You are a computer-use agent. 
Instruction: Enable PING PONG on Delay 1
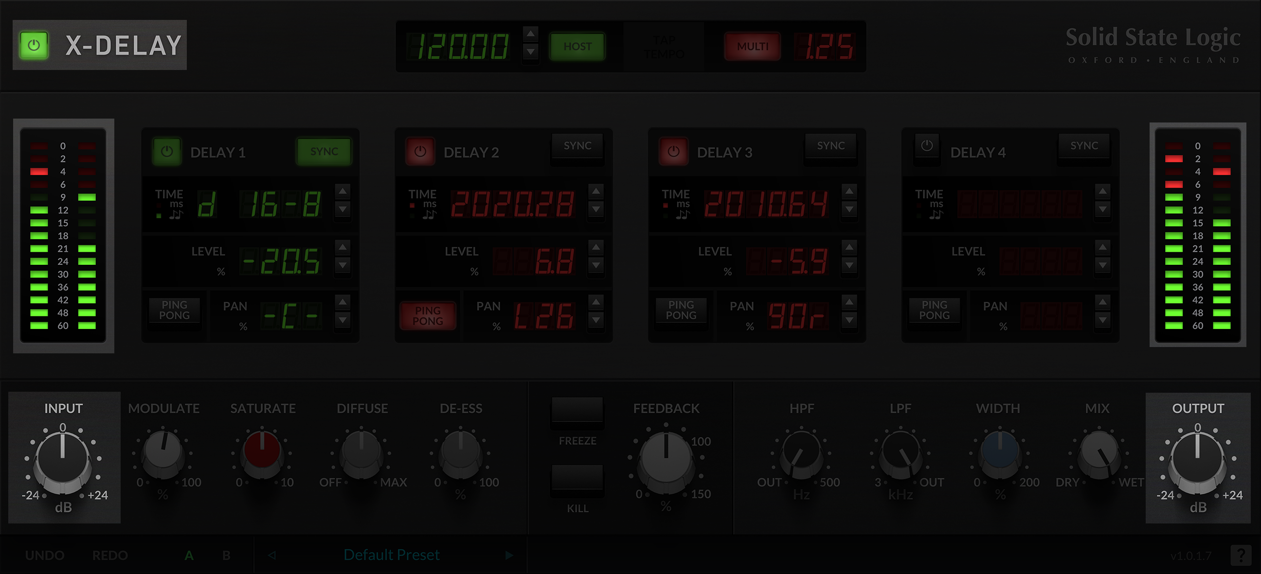point(174,310)
